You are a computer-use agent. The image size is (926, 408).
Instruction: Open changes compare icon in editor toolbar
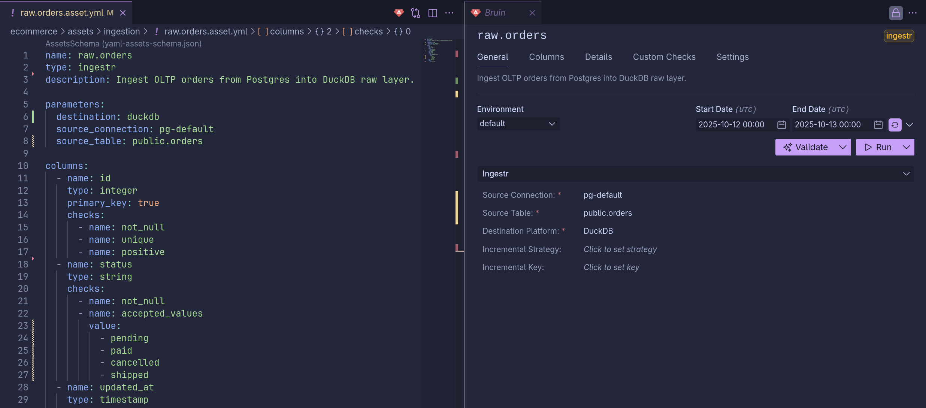[415, 13]
